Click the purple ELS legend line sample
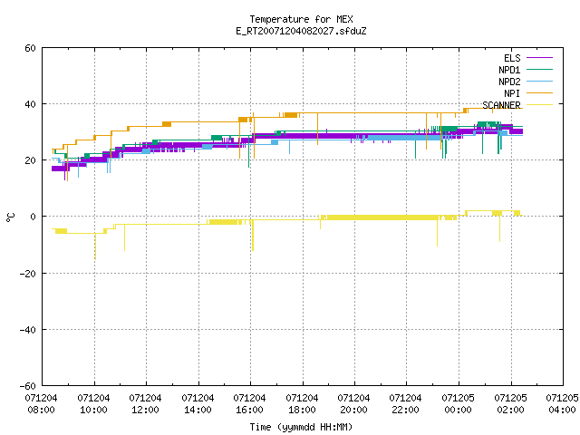The width and height of the screenshot is (580, 435). pos(539,58)
